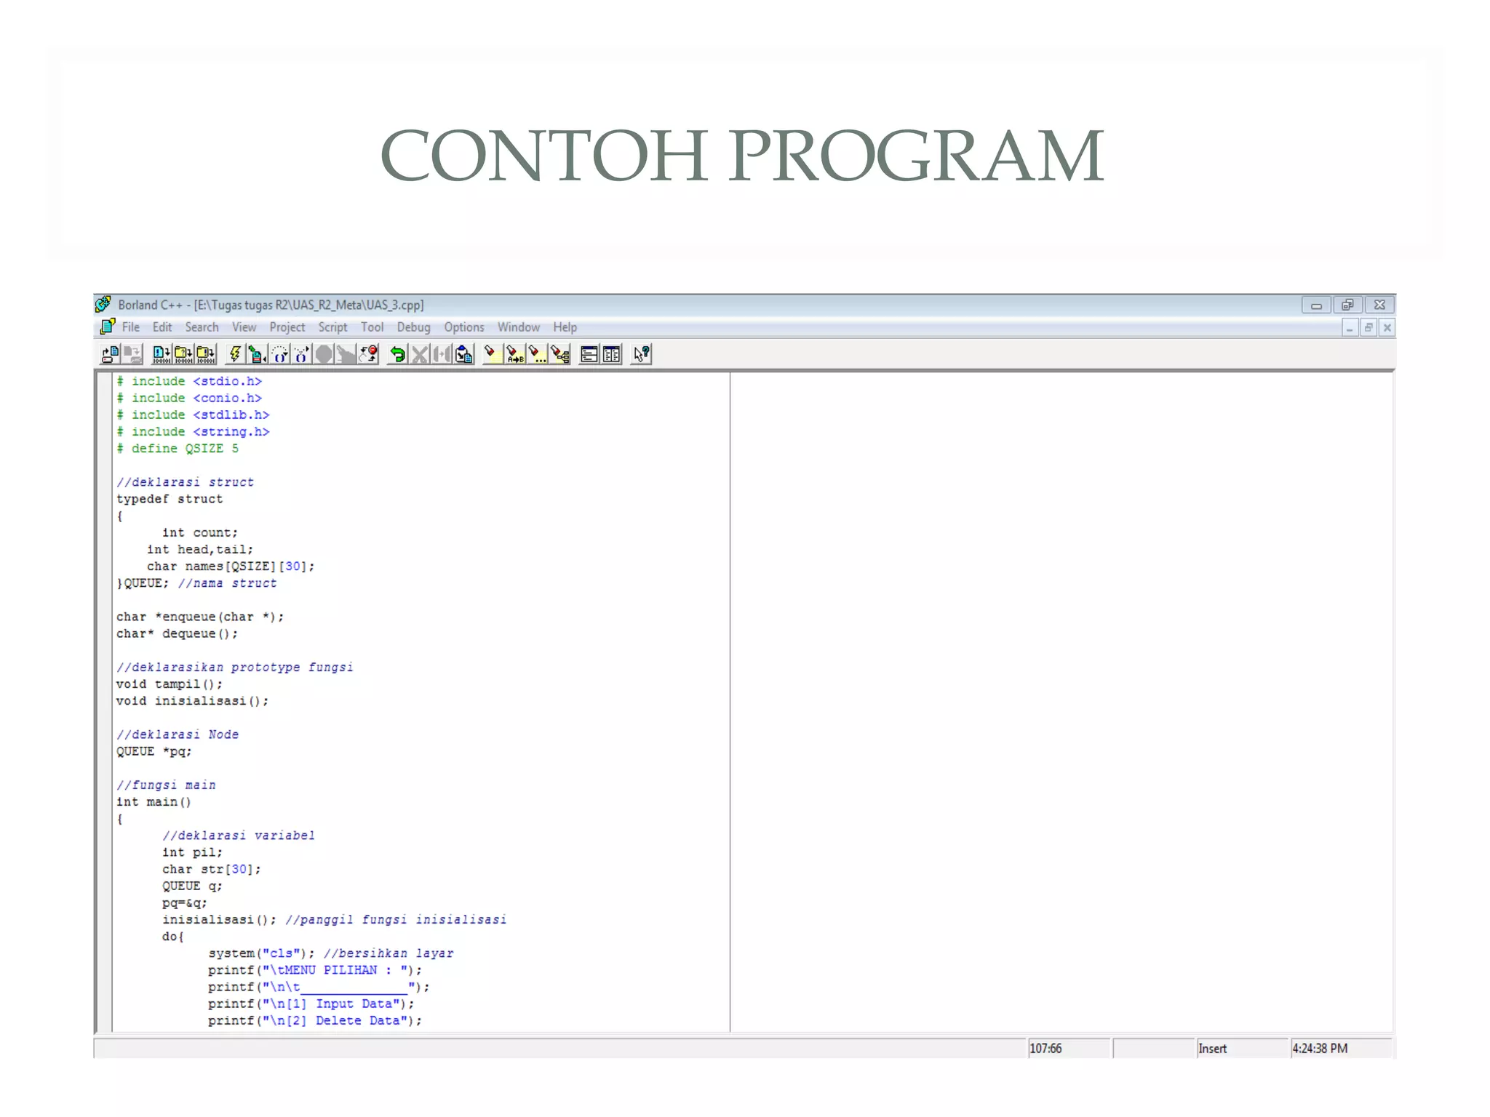
Task: Click the Paste clipboard icon
Action: pos(464,354)
